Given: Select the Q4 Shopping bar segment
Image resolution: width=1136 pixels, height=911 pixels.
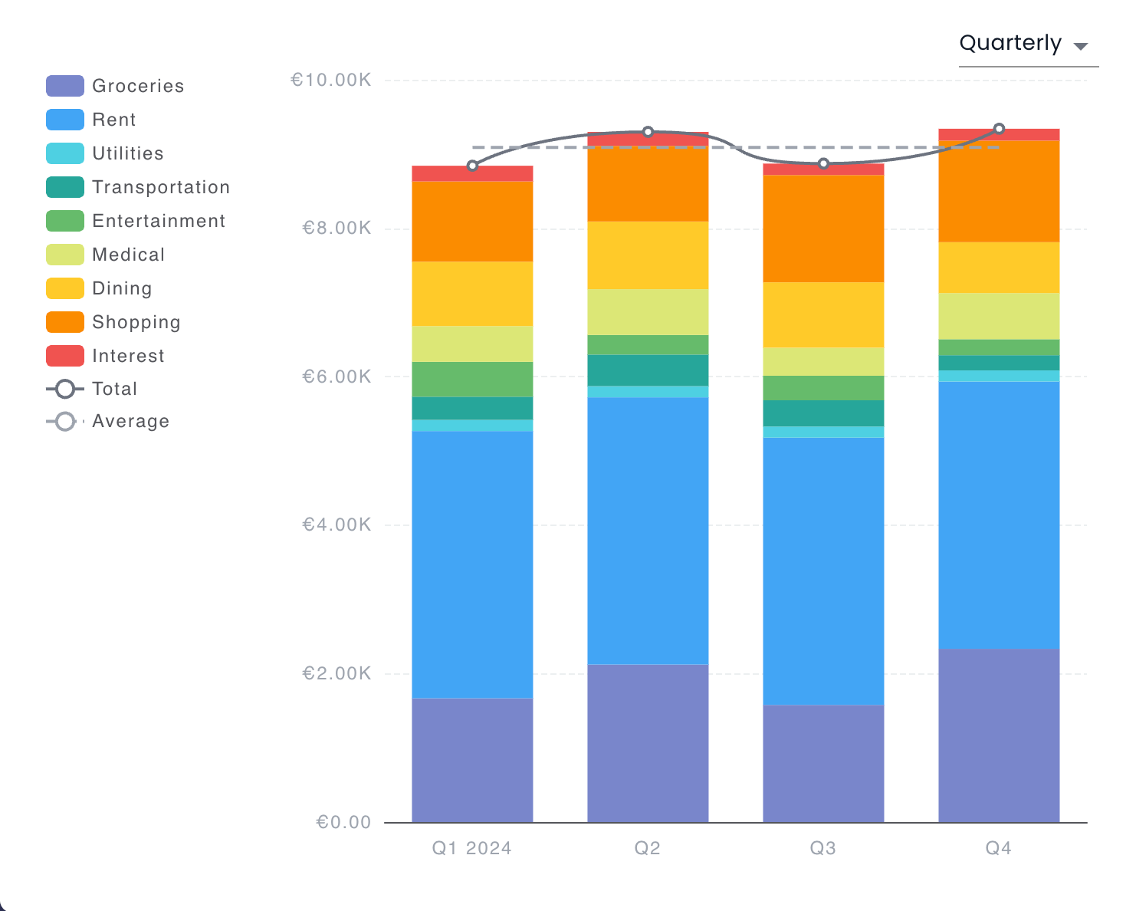Looking at the screenshot, I should (x=999, y=192).
